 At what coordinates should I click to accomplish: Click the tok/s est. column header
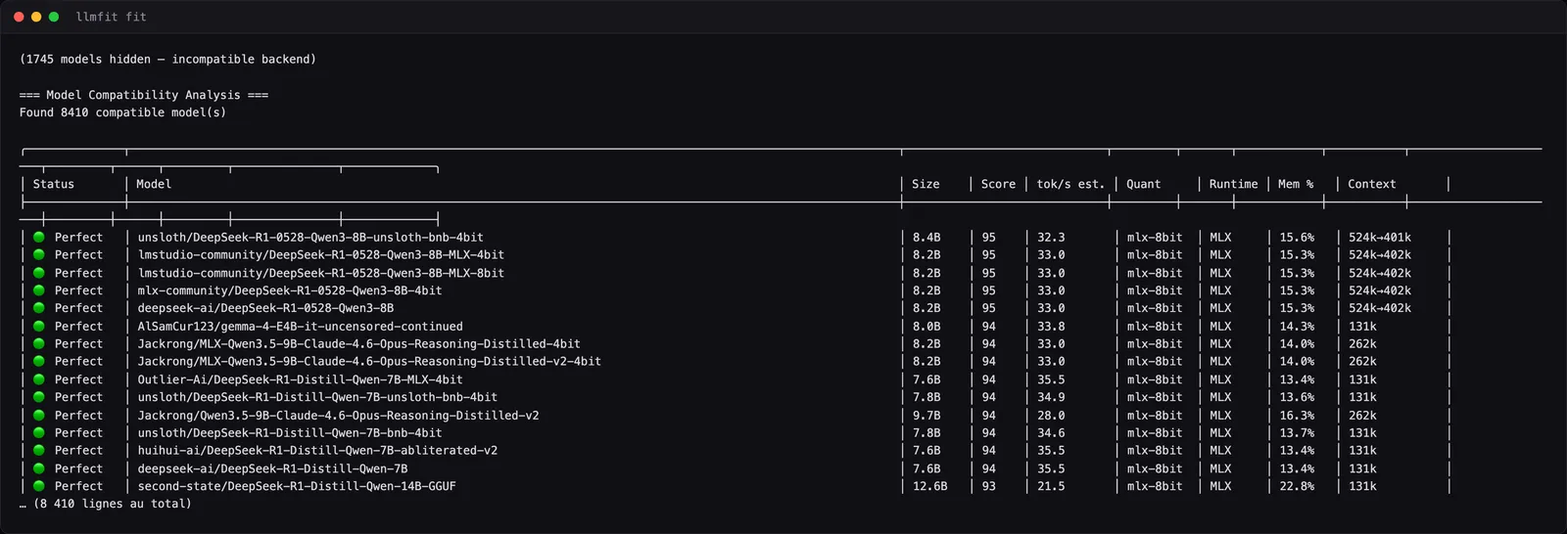point(1070,184)
